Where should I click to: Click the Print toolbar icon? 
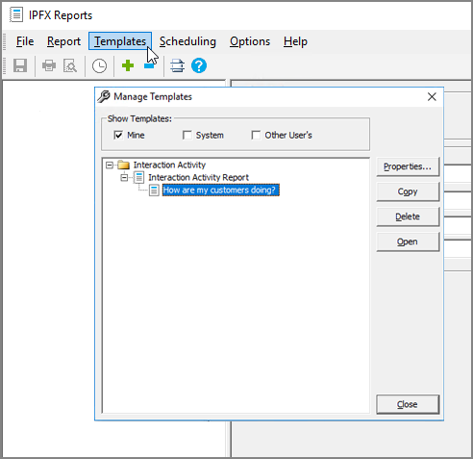pos(49,65)
